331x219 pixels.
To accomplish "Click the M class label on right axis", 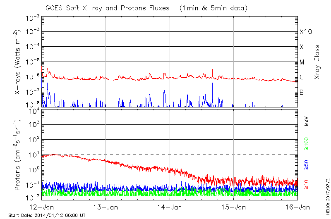I will [302, 62].
